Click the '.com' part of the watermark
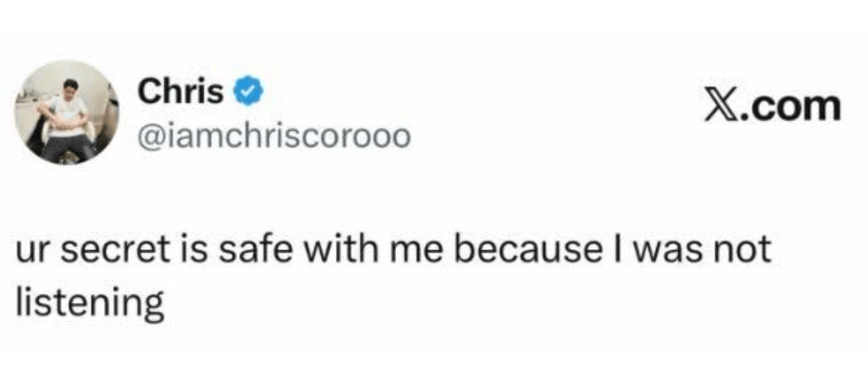The height and width of the screenshot is (382, 868). pos(790,108)
